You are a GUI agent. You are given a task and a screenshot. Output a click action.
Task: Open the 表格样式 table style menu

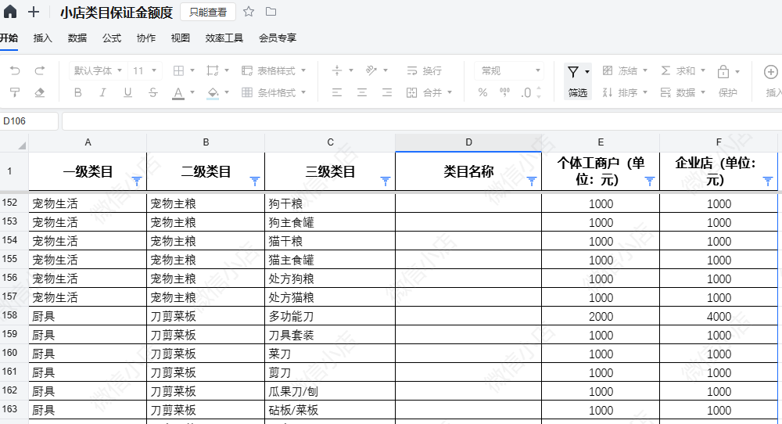click(273, 70)
